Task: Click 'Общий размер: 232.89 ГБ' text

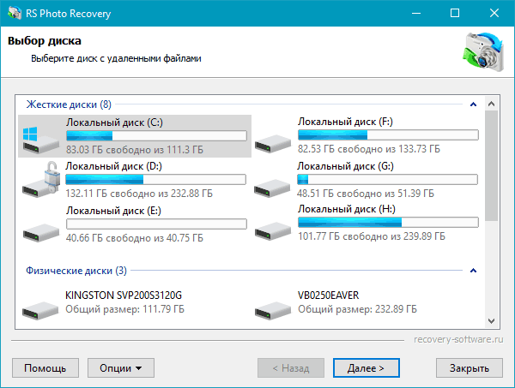Action: (357, 309)
